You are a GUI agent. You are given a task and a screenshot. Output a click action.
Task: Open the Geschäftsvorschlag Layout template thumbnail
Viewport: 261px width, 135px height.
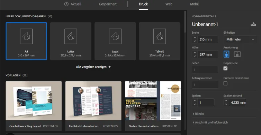click(34, 101)
